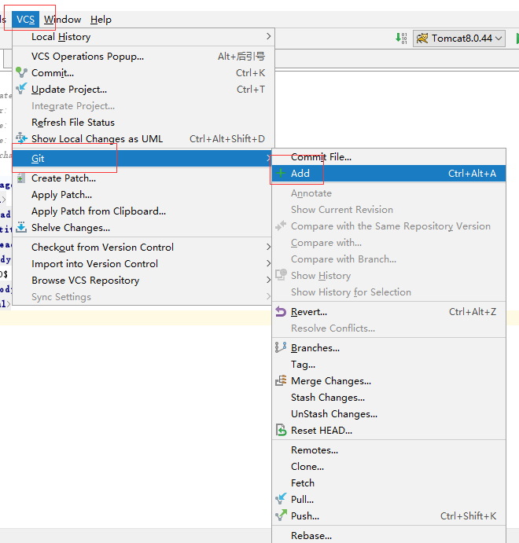Click the green plus Add icon
Screen dimensions: 519x543
[x=281, y=174]
